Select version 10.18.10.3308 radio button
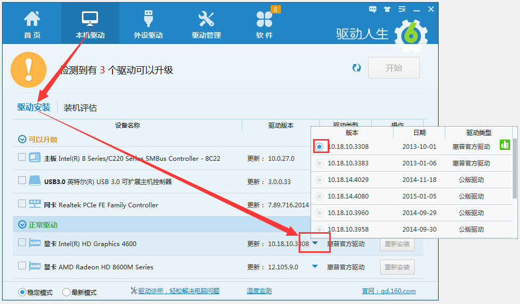Image resolution: width=520 pixels, height=304 pixels. coord(319,146)
